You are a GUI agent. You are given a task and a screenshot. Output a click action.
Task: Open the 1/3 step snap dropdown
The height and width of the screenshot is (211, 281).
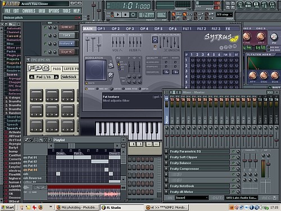224,15
